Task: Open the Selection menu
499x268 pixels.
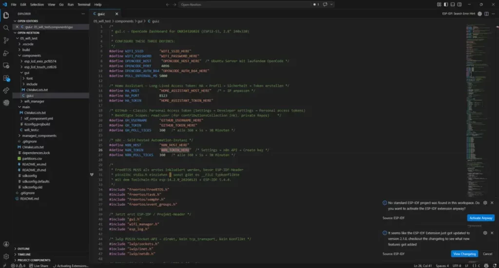Action: point(37,4)
